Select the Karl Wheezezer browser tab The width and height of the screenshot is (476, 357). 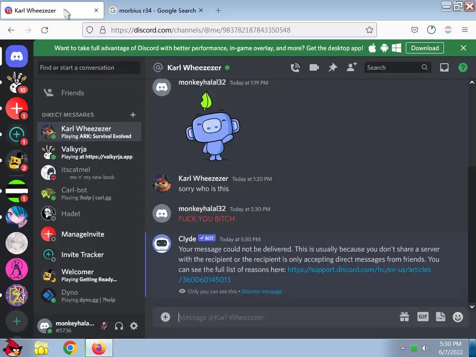[52, 10]
